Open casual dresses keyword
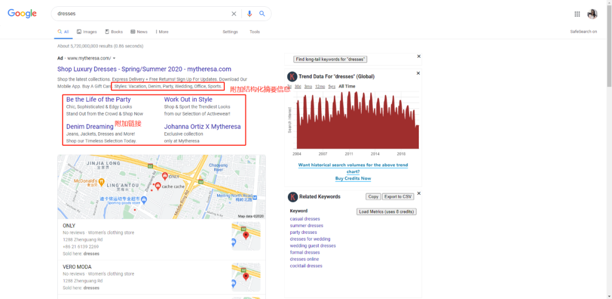The height and width of the screenshot is (299, 612). tap(305, 219)
